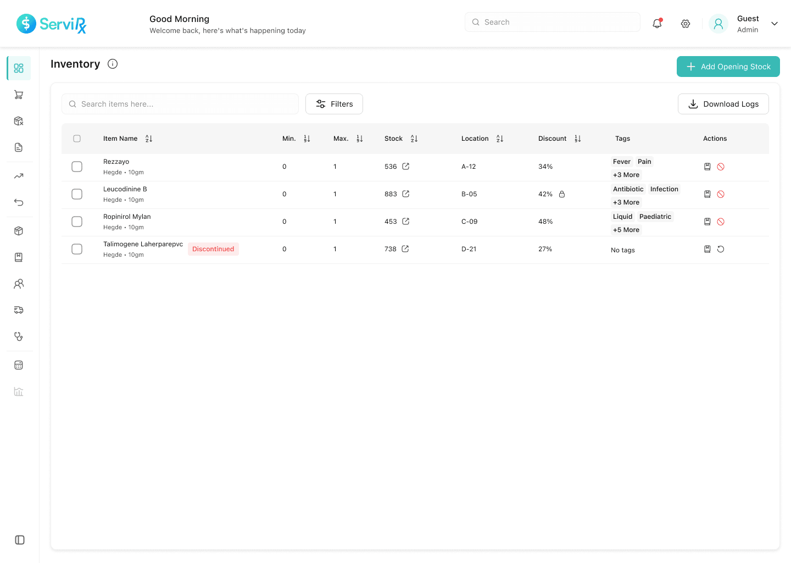Select the shopping cart sidebar icon
This screenshot has width=791, height=563.
(x=19, y=94)
